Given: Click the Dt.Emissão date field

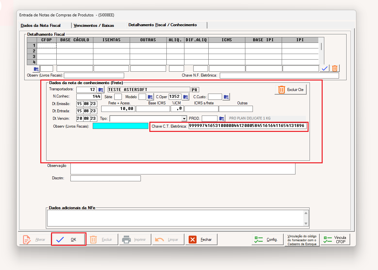Looking at the screenshot, I should pyautogui.click(x=86, y=104).
